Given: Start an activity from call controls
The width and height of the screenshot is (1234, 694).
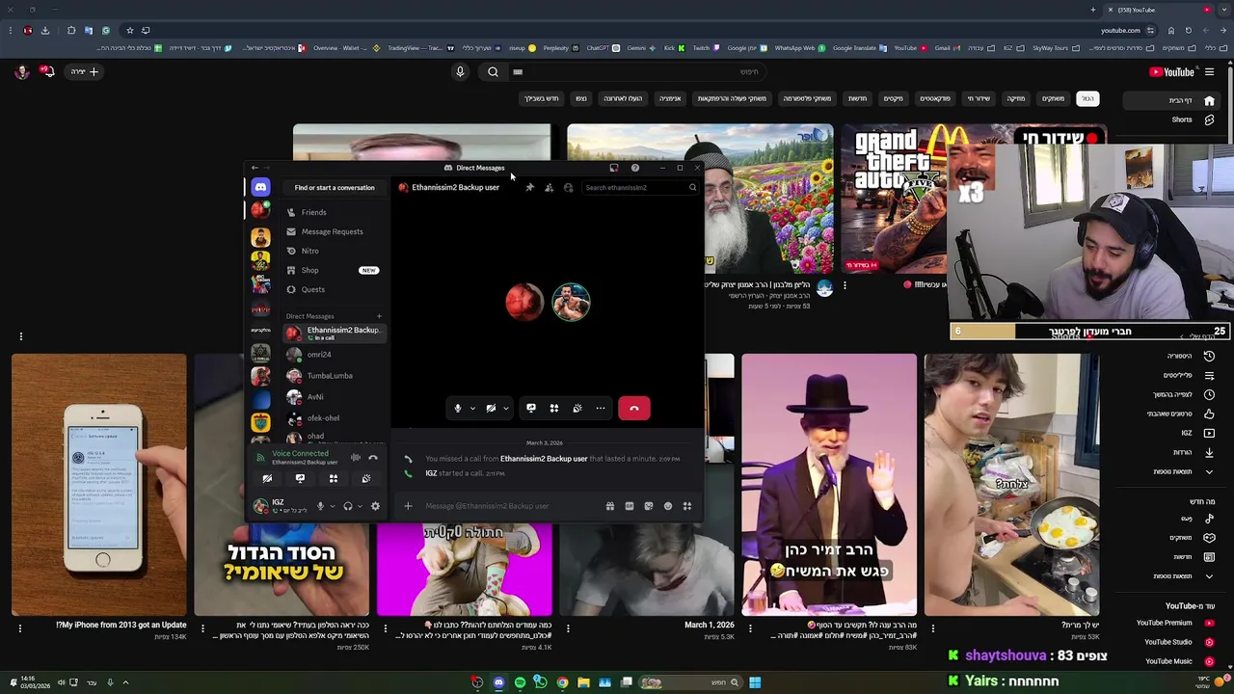Looking at the screenshot, I should click(554, 409).
